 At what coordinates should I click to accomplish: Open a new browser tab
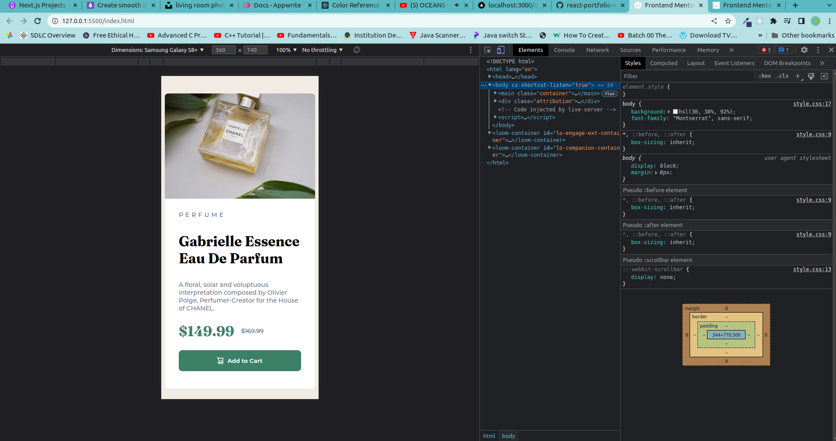[795, 5]
